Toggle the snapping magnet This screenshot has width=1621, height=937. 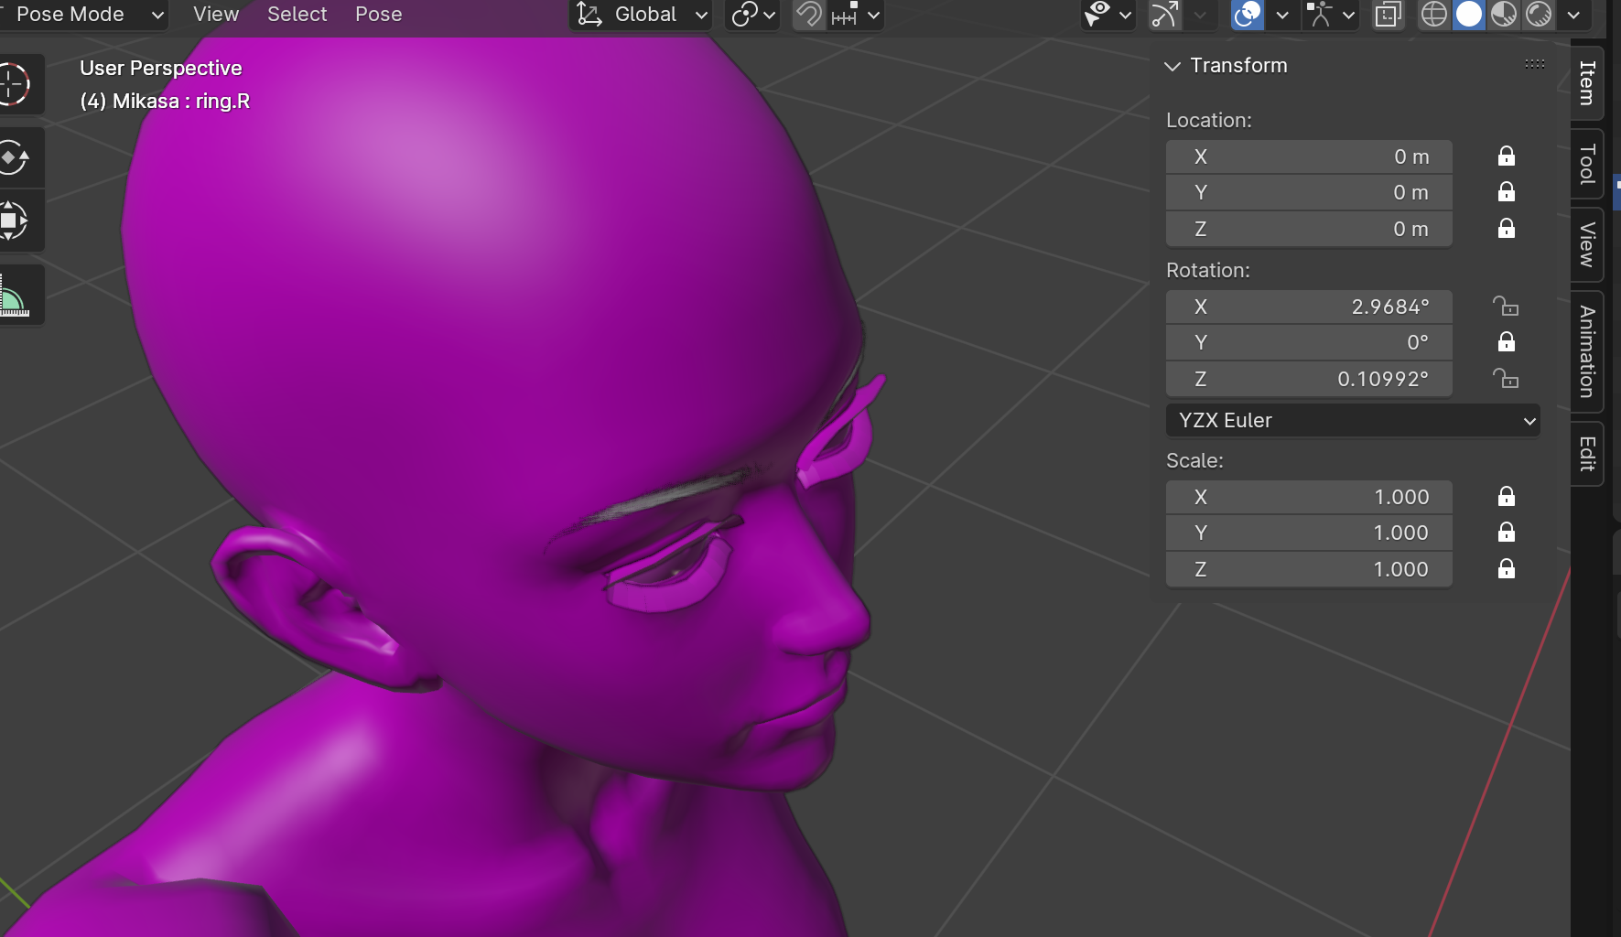coord(808,15)
